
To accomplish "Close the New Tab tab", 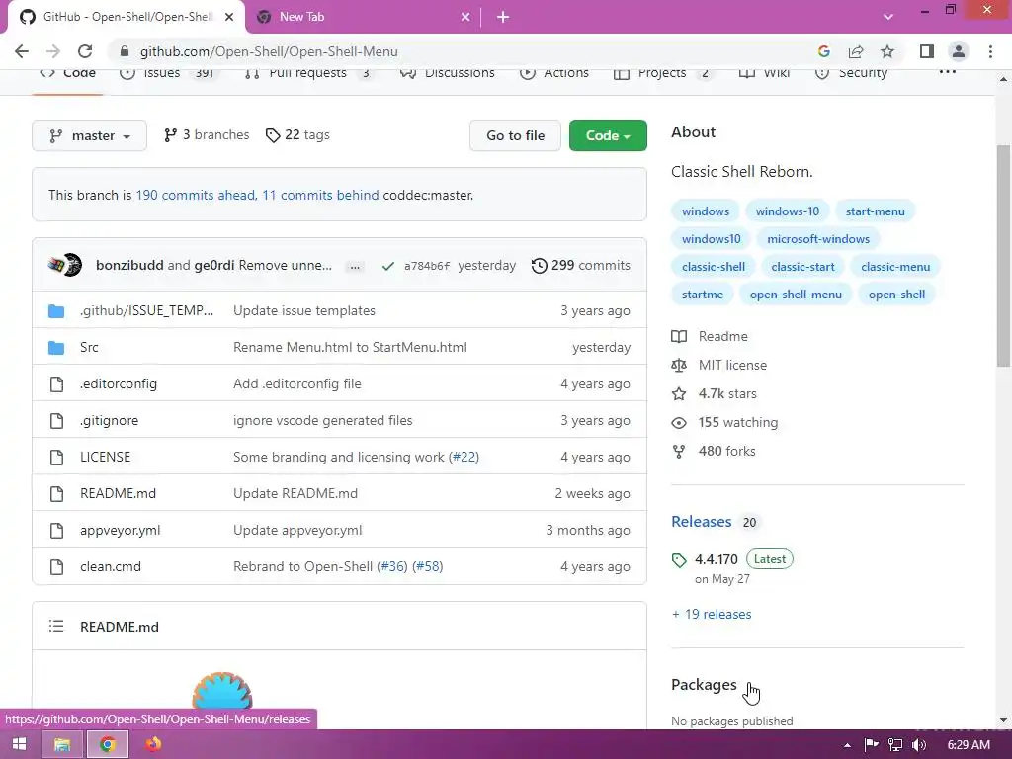I will coord(465,18).
